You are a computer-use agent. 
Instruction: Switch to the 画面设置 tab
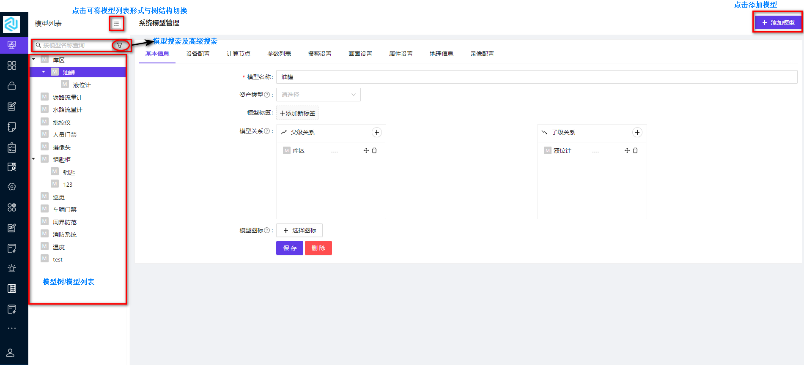(360, 54)
